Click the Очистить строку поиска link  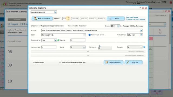pos(136,19)
